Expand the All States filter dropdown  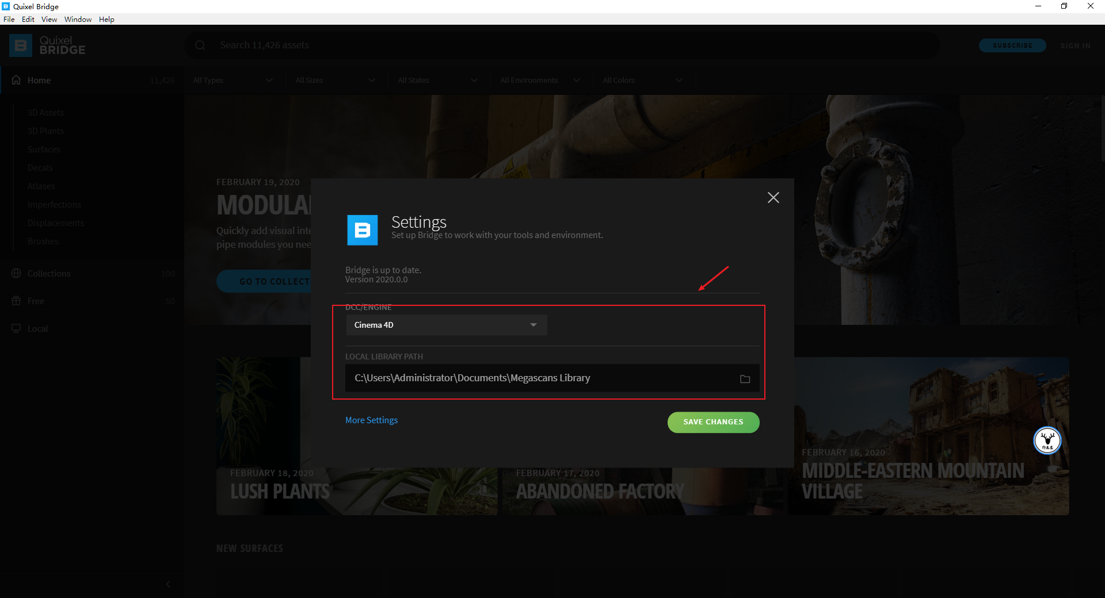tap(438, 80)
